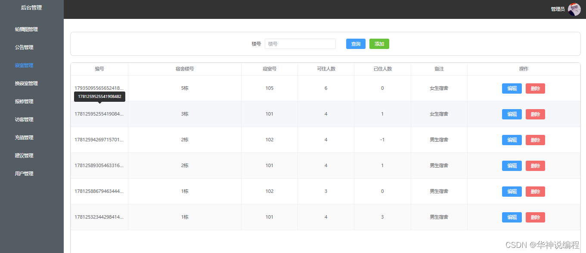This screenshot has height=253, width=586.
Task: Navigate to 报修管理
Action: pyautogui.click(x=24, y=101)
